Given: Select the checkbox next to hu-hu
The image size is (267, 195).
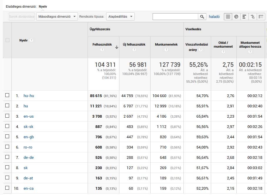Looking at the screenshot, I should [7, 96].
